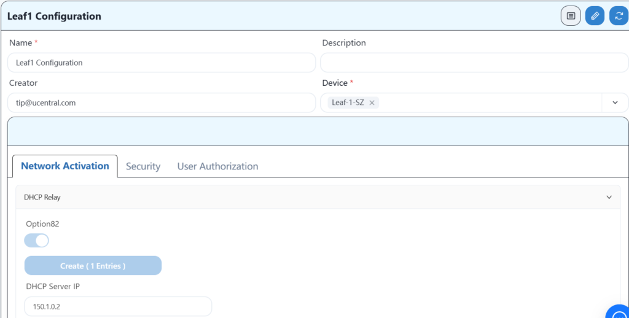Click the Leaf-1-SZ tag label

tap(348, 103)
